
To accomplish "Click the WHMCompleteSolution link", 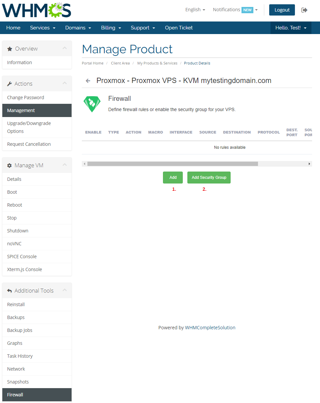I will coord(210,328).
